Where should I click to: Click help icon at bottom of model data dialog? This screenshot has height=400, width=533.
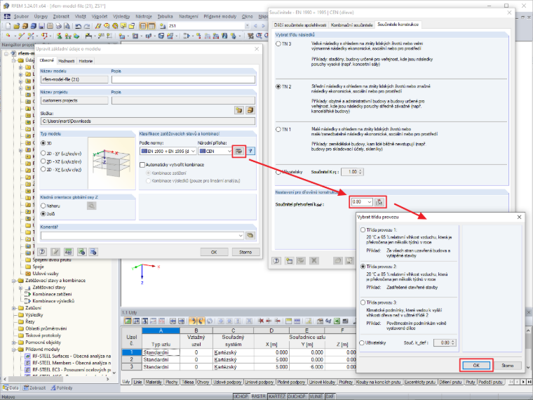click(42, 252)
